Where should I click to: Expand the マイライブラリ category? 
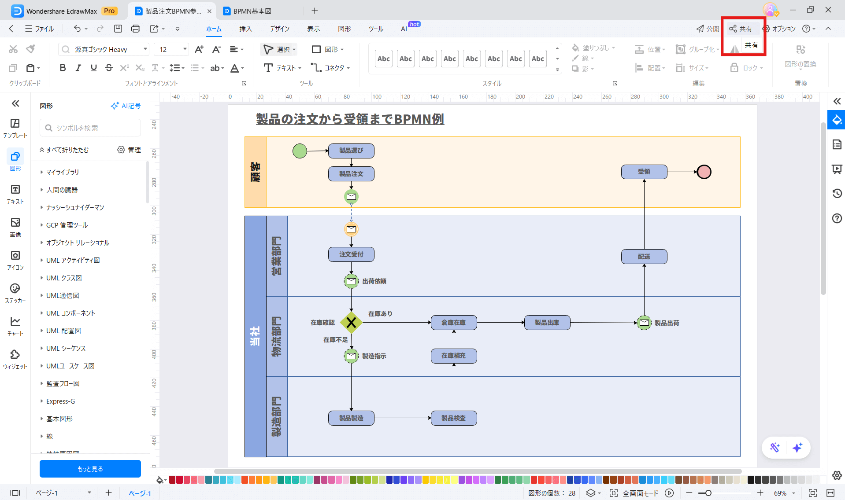point(63,172)
